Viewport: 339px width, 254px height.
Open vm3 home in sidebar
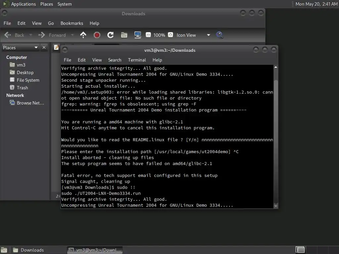coord(21,65)
